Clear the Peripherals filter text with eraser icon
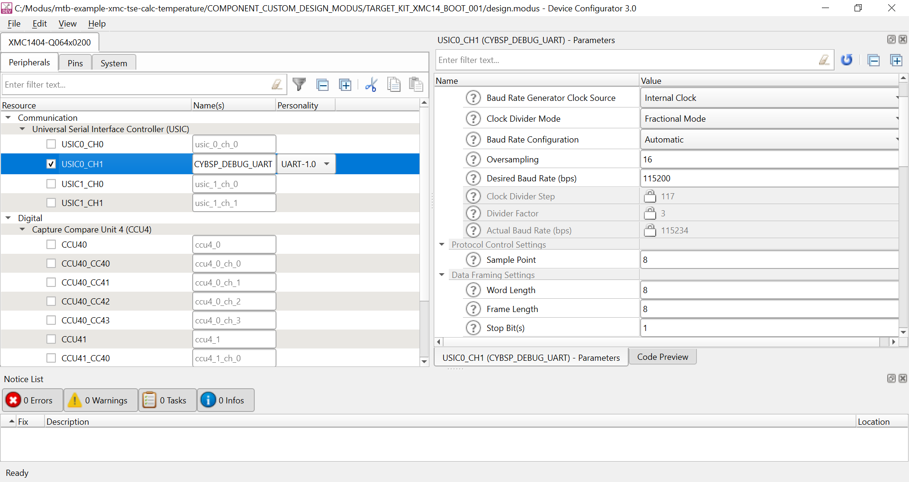Screen dimensions: 909x482 [277, 85]
